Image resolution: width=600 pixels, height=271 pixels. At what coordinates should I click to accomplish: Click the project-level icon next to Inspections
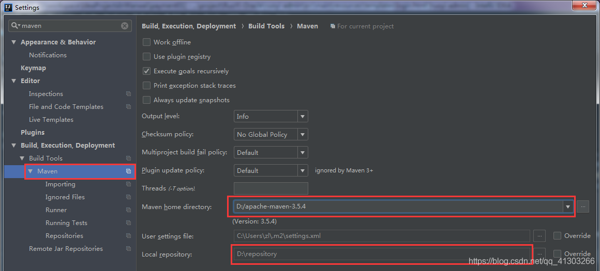pos(129,94)
